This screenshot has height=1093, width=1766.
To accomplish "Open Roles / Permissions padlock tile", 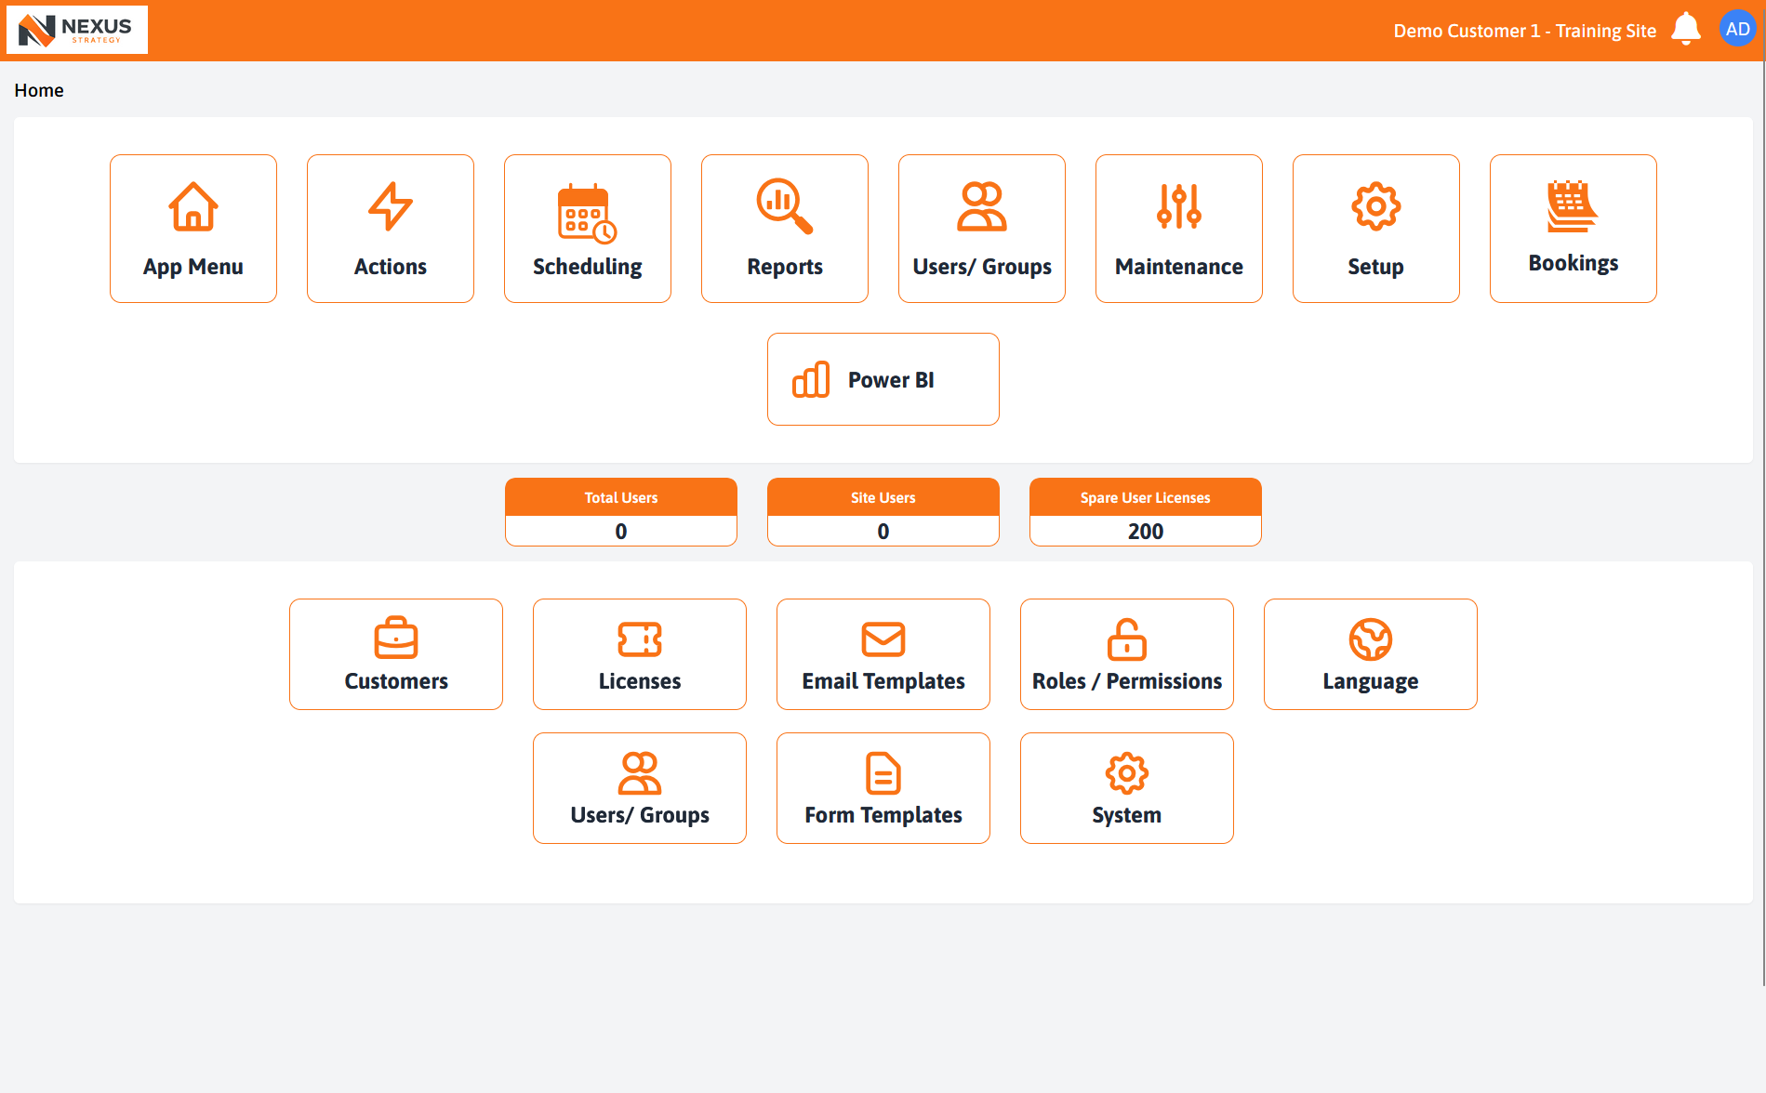I will point(1127,654).
